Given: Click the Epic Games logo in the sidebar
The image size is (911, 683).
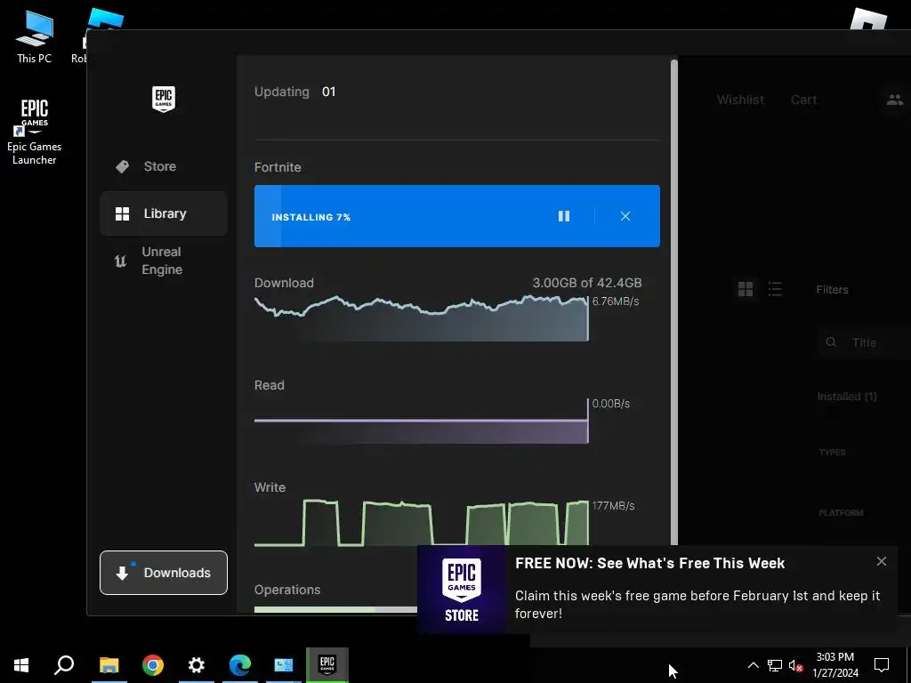Looking at the screenshot, I should [164, 100].
